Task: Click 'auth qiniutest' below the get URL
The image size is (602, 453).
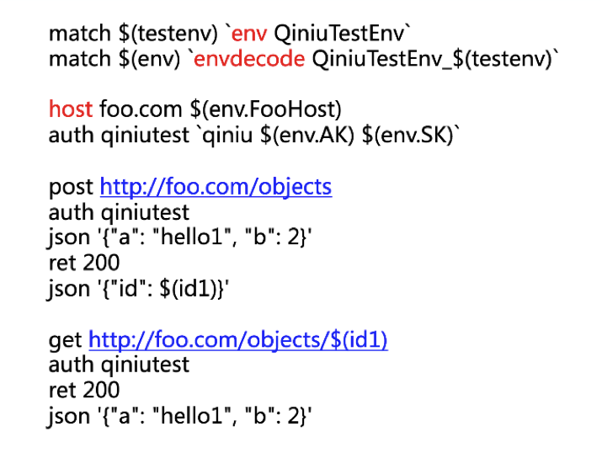Action: (x=119, y=365)
